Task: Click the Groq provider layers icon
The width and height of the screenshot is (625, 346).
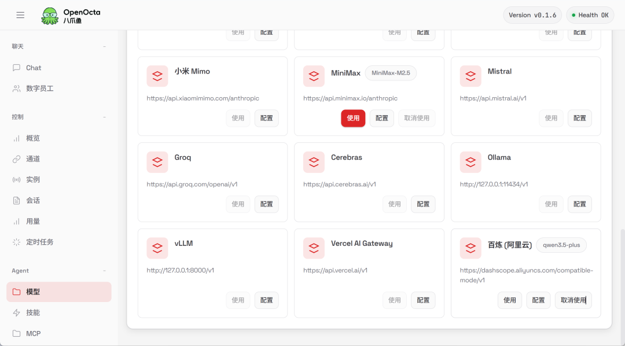Action: pos(157,162)
